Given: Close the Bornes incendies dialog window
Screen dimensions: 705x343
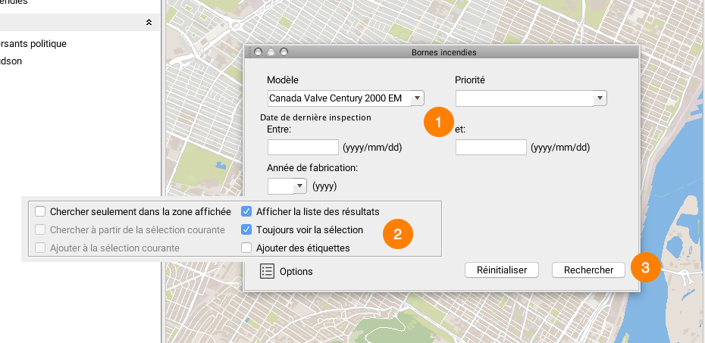Looking at the screenshot, I should coord(258,52).
